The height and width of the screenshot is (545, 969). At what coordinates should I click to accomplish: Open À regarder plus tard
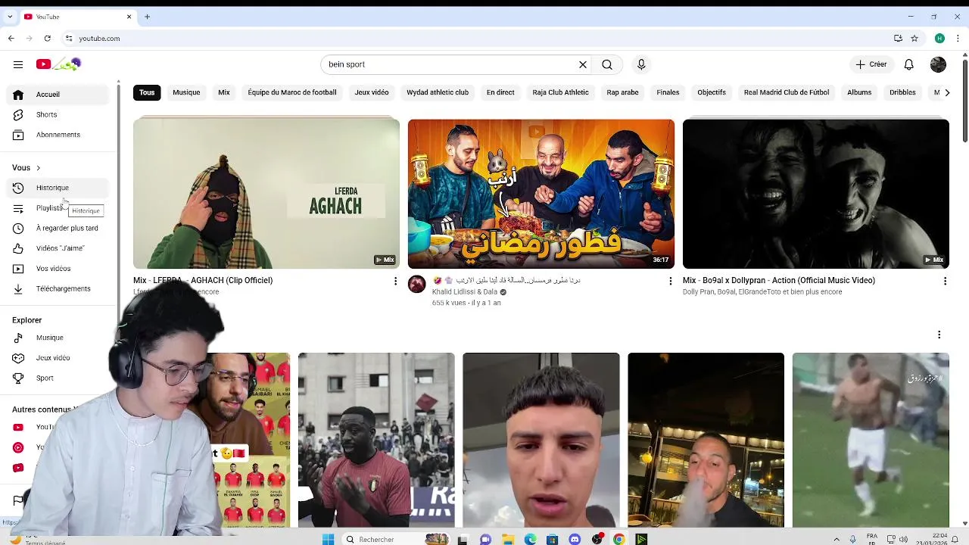click(x=59, y=228)
